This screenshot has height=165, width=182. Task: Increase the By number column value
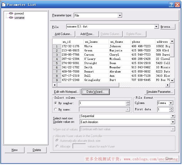pos(128,102)
